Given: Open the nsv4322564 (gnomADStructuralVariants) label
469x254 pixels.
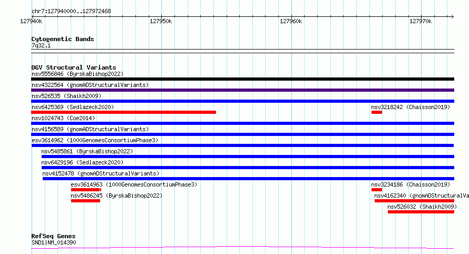Looking at the screenshot, I should (90, 85).
